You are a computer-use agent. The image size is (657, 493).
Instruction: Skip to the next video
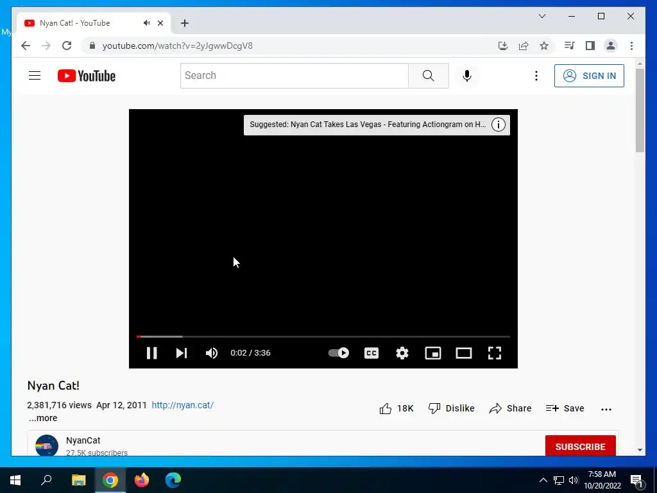point(182,353)
